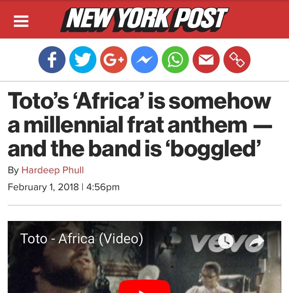Image resolution: width=289 pixels, height=293 pixels.
Task: Play the embedded YouTube video
Action: click(144, 286)
